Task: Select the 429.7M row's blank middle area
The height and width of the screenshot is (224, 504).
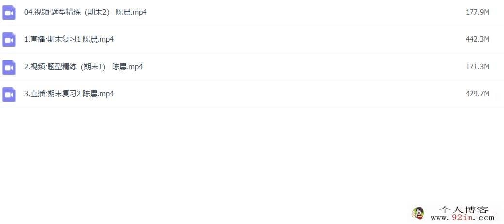Action: [289, 94]
